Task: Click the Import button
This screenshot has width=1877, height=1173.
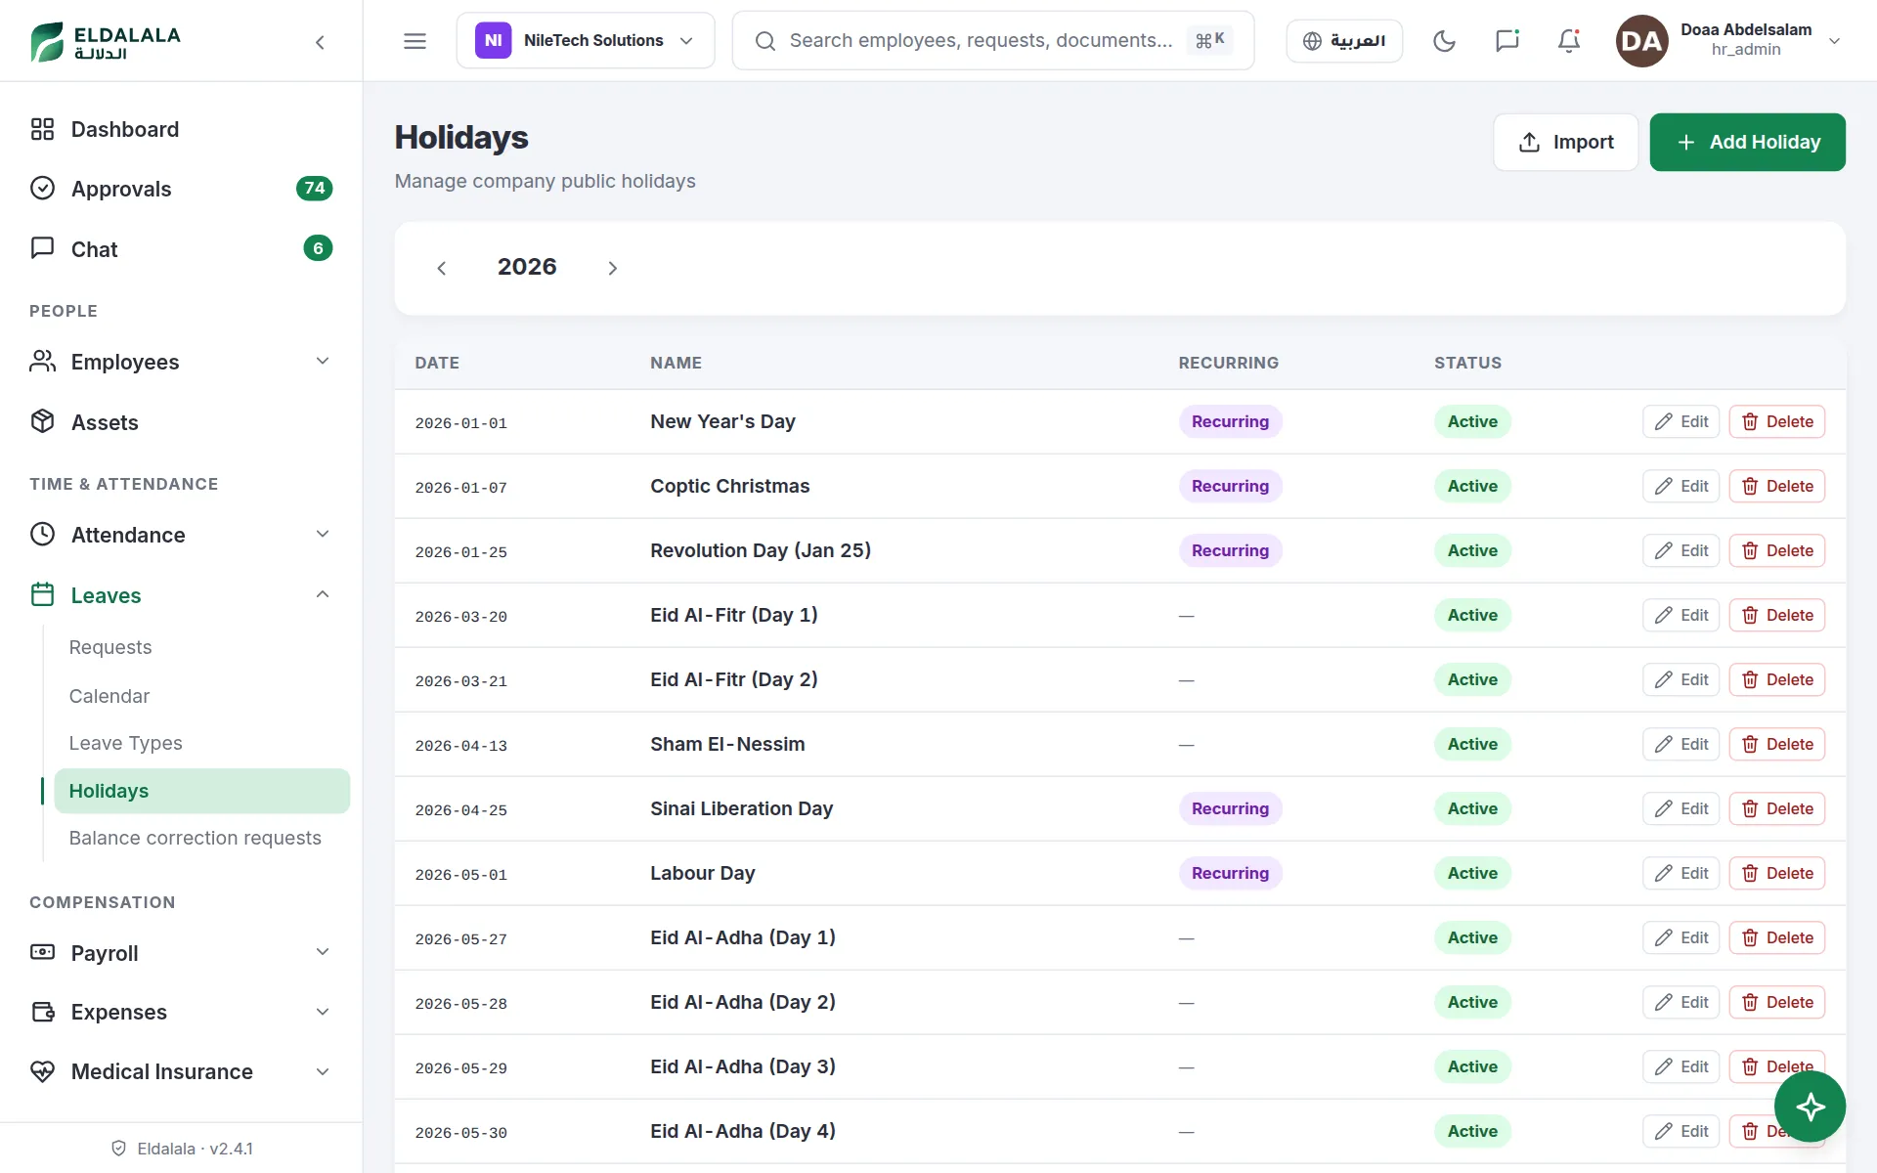Action: [1565, 142]
